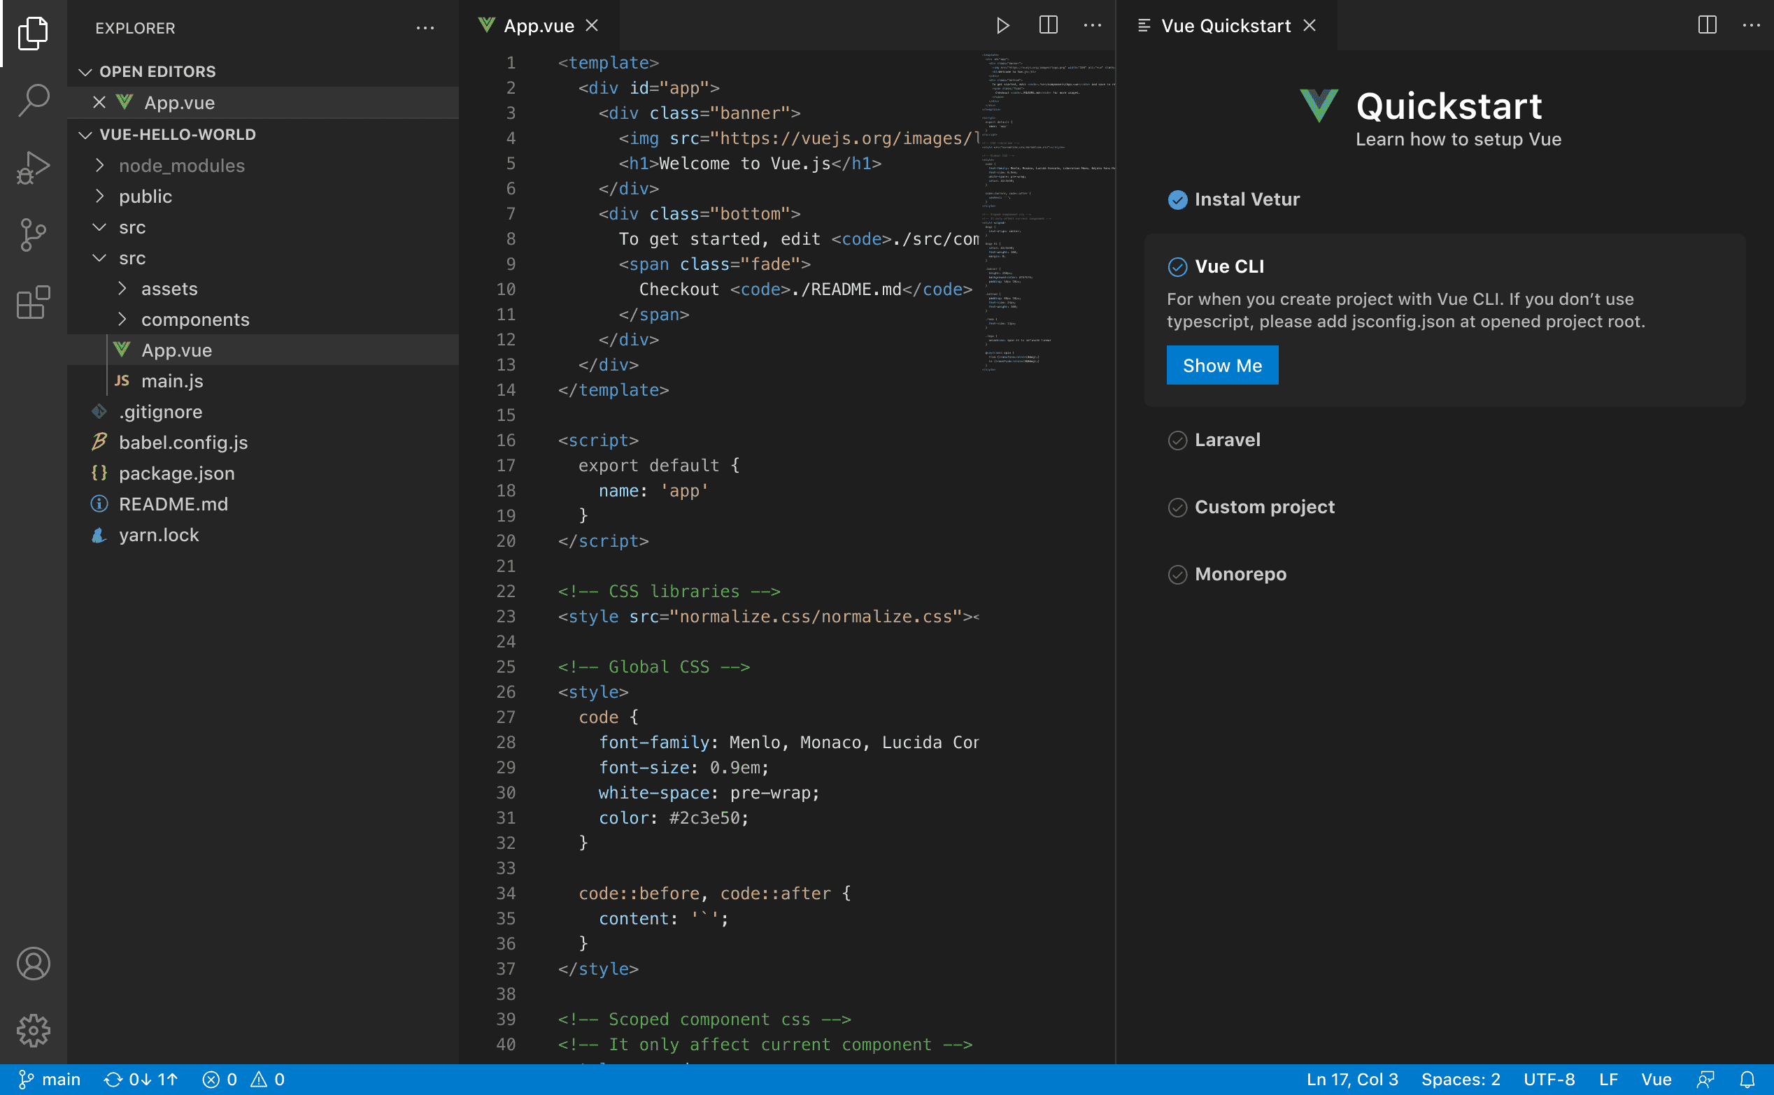Viewport: 1774px width, 1095px height.
Task: Click the code minimap preview
Action: click(1047, 212)
